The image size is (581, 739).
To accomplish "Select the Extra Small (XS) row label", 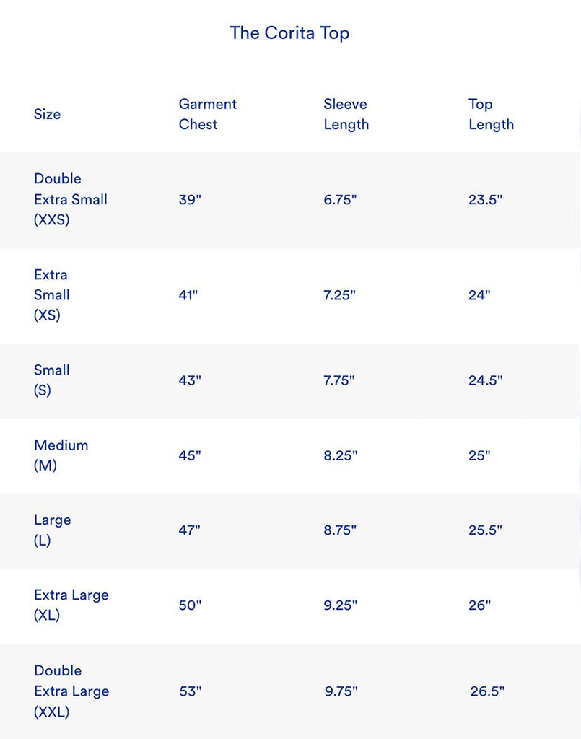I will pyautogui.click(x=51, y=294).
